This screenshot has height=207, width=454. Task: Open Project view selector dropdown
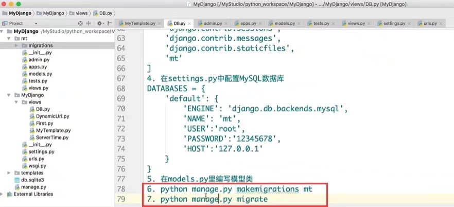36,24
